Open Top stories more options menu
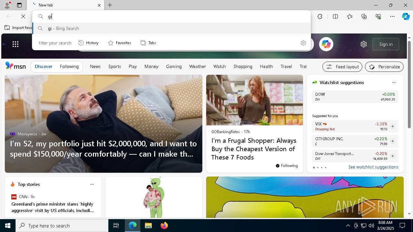413x232 pixels. (x=92, y=184)
